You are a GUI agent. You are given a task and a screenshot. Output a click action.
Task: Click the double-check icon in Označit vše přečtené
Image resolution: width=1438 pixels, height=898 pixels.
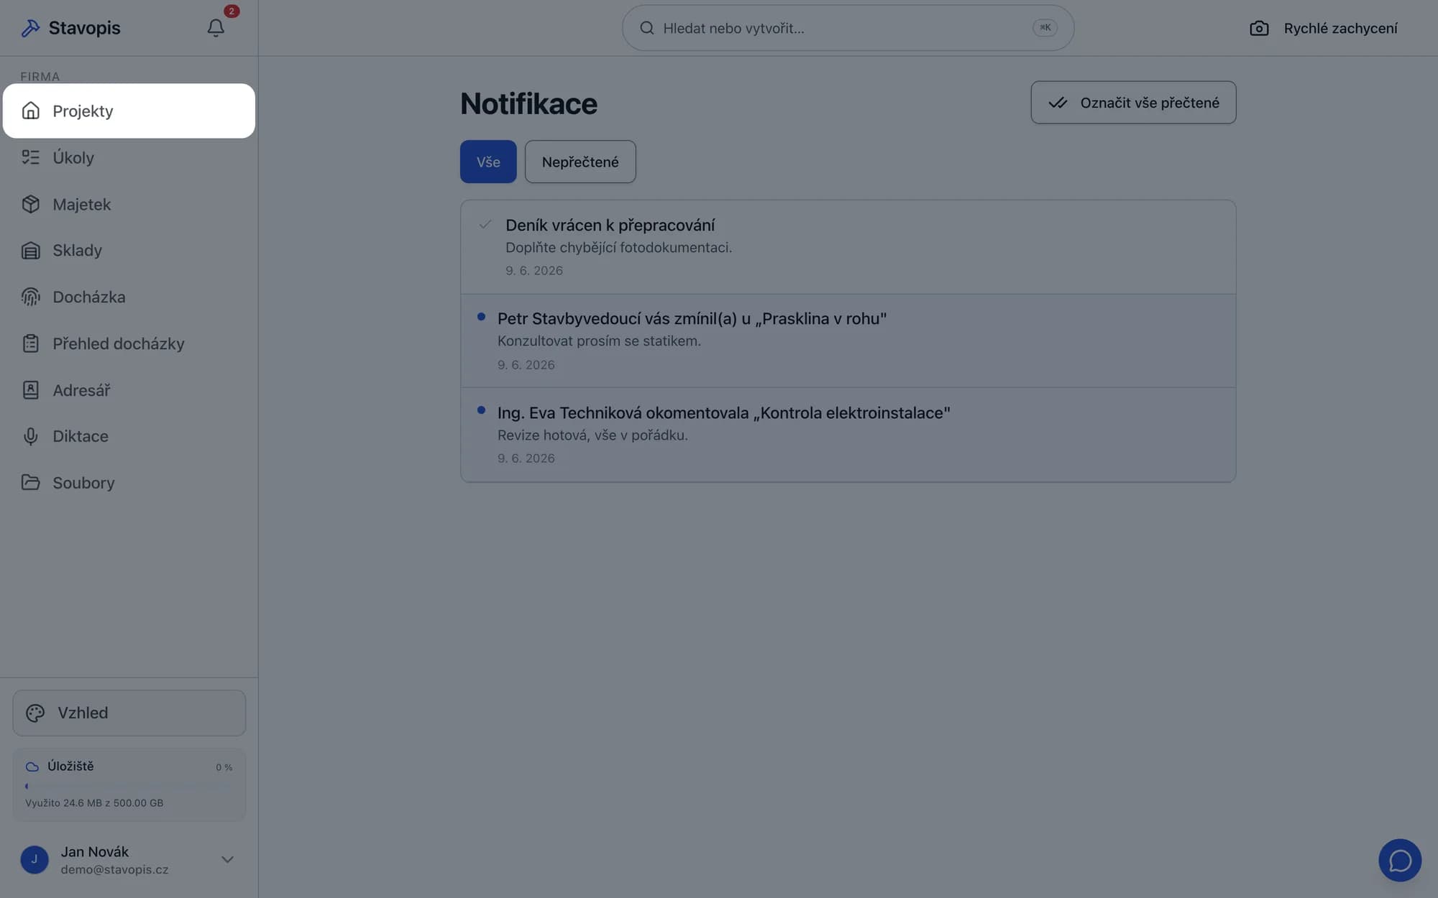point(1058,103)
